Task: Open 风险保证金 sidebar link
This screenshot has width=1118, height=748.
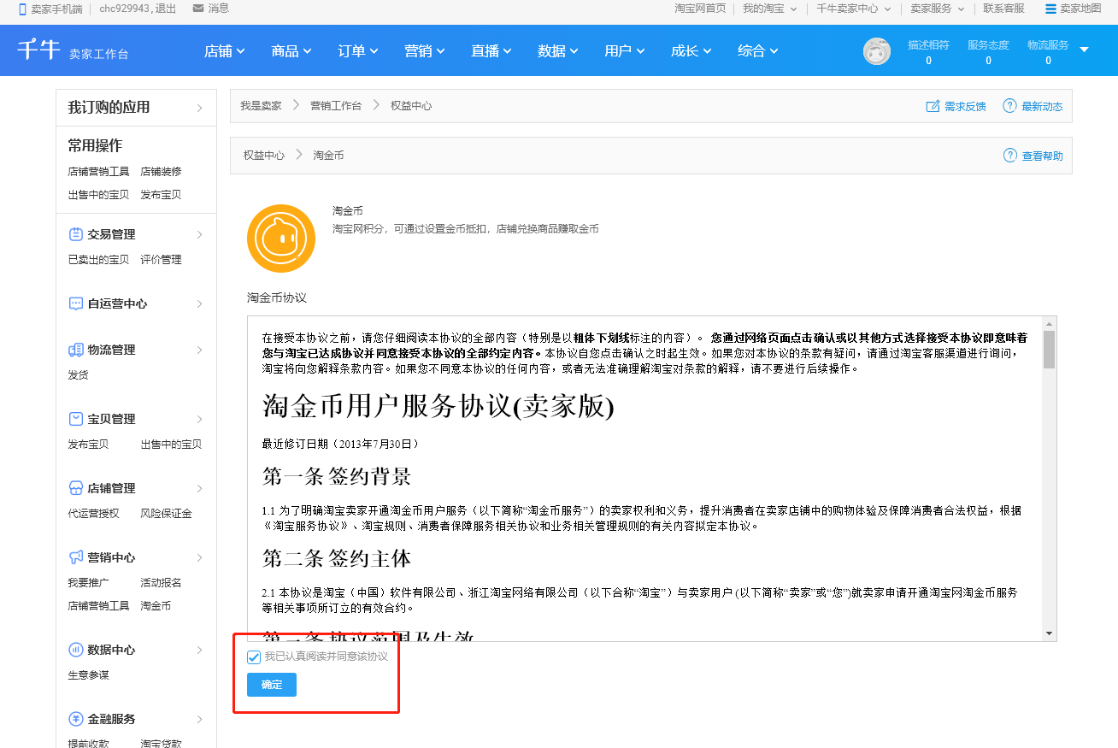Action: 166,514
